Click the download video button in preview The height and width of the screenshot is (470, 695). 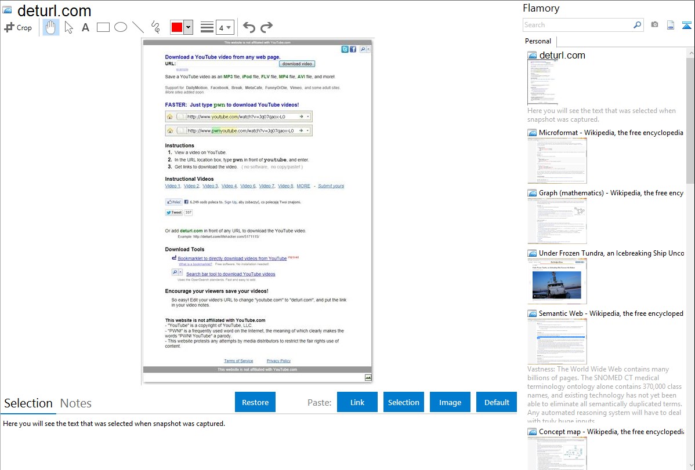point(297,64)
